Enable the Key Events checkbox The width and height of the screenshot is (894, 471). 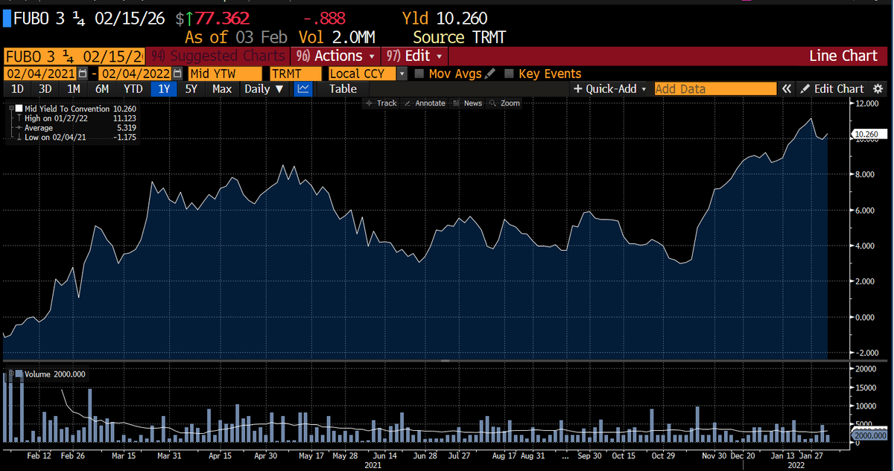[x=510, y=74]
